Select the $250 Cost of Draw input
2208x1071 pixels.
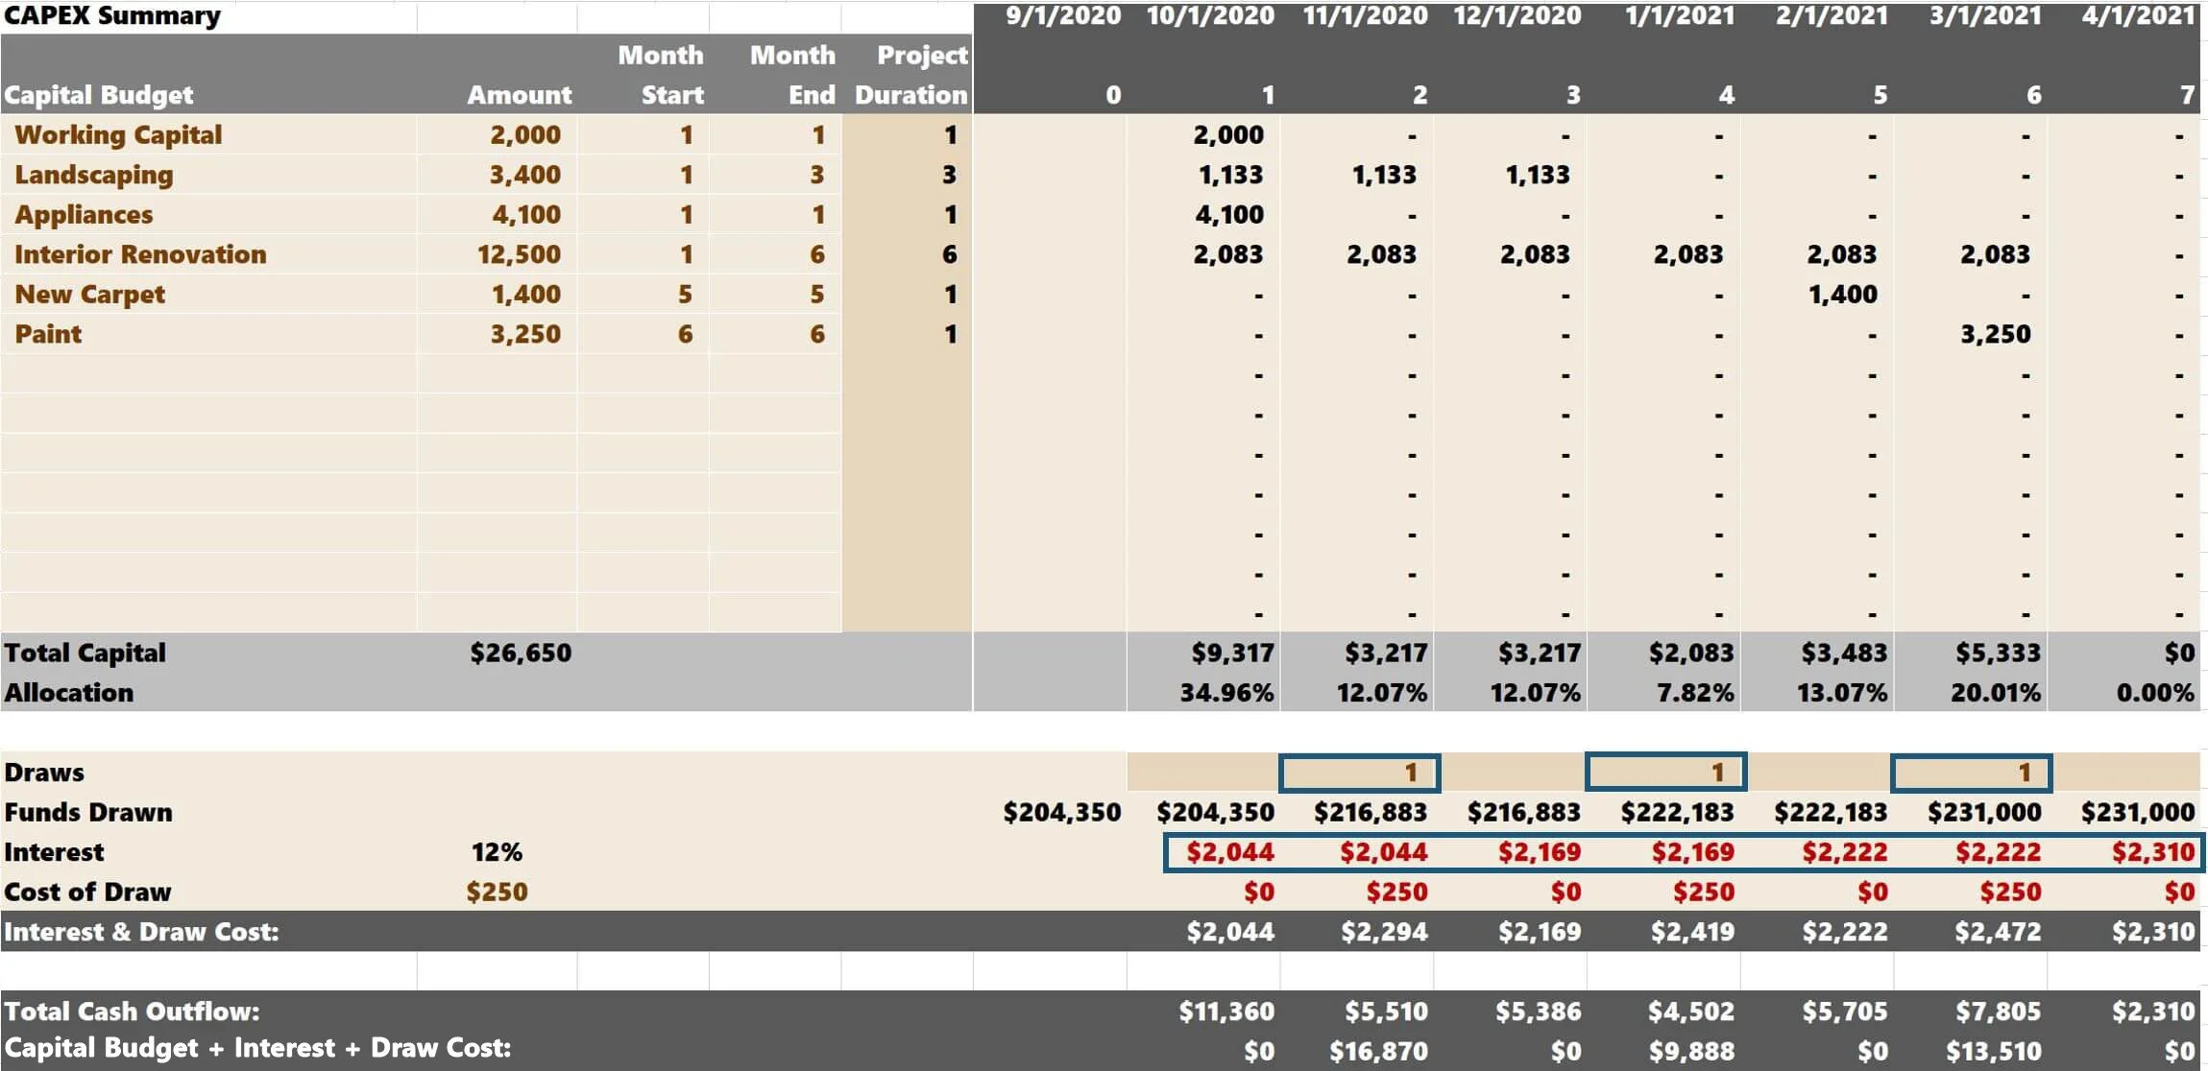click(x=497, y=892)
